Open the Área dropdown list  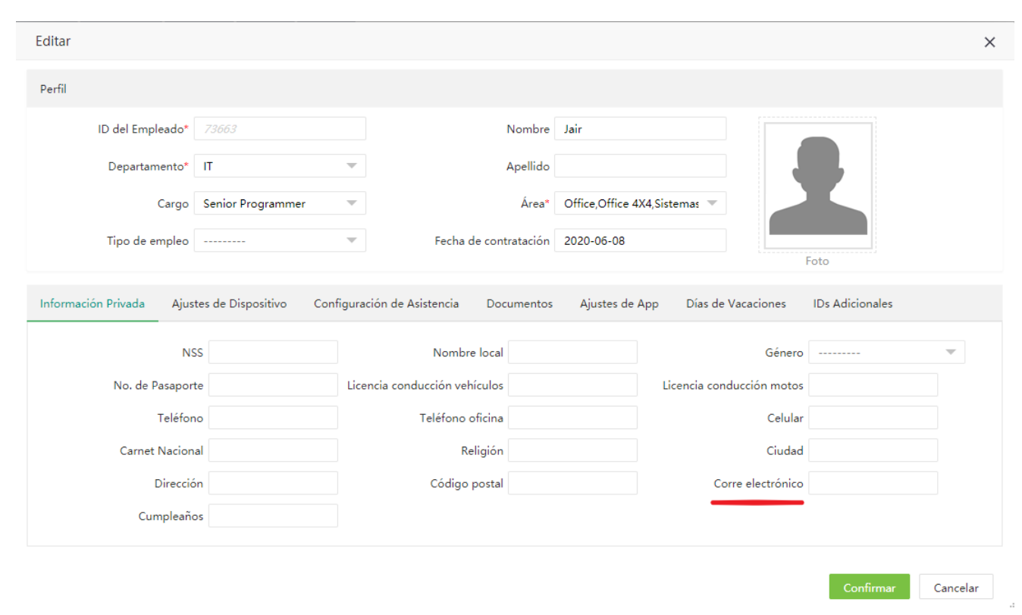[640, 203]
